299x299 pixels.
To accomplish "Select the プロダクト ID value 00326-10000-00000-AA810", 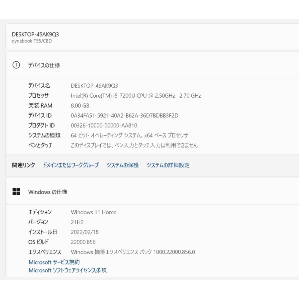I will [x=105, y=126].
